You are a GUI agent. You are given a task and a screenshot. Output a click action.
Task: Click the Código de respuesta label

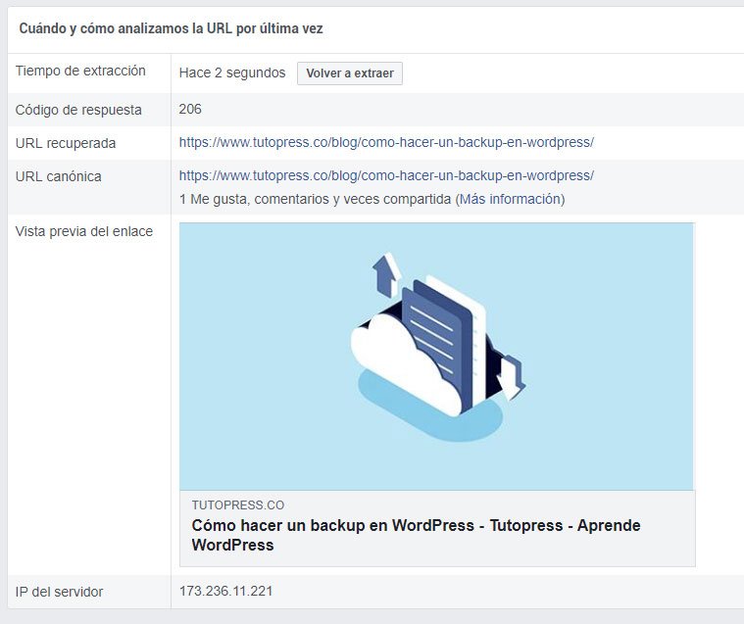click(x=78, y=110)
